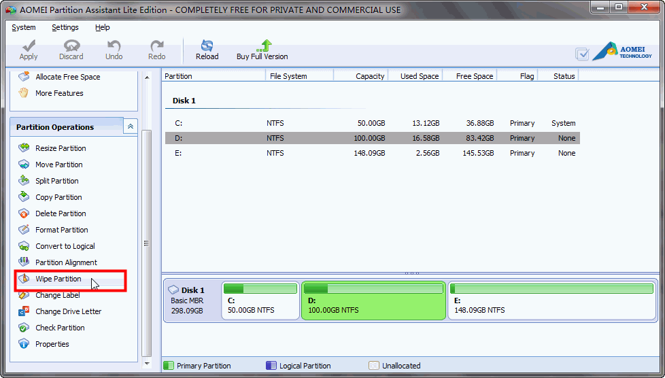Select the D: 100.00GB partition block

[374, 300]
